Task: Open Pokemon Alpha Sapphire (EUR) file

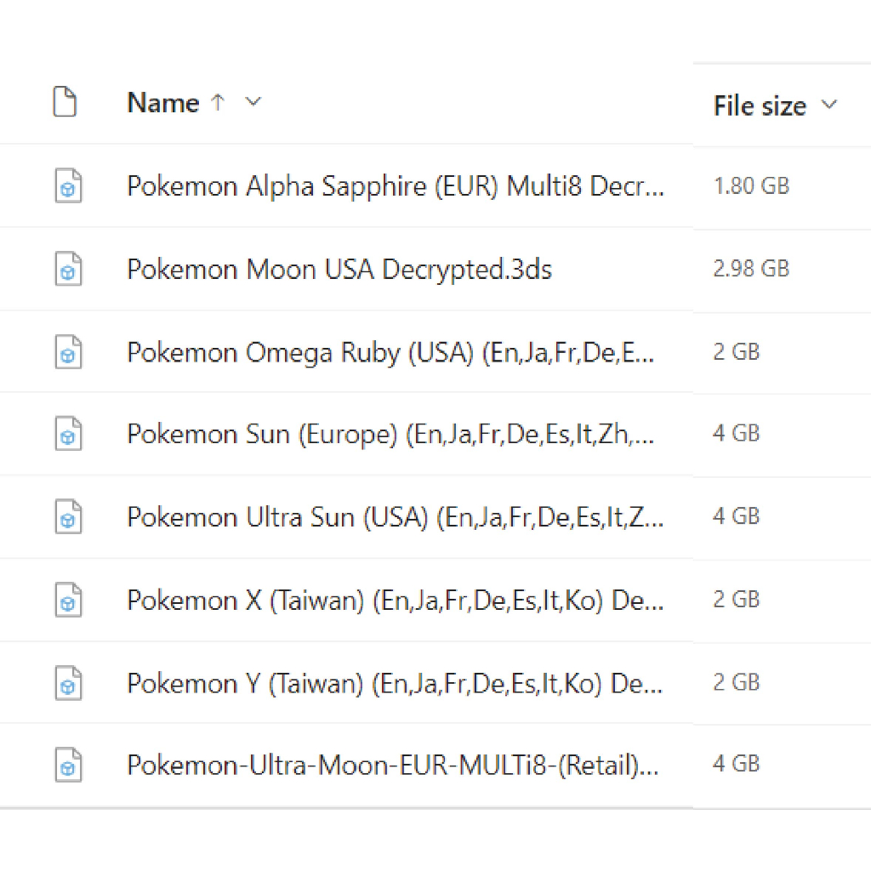Action: tap(395, 186)
